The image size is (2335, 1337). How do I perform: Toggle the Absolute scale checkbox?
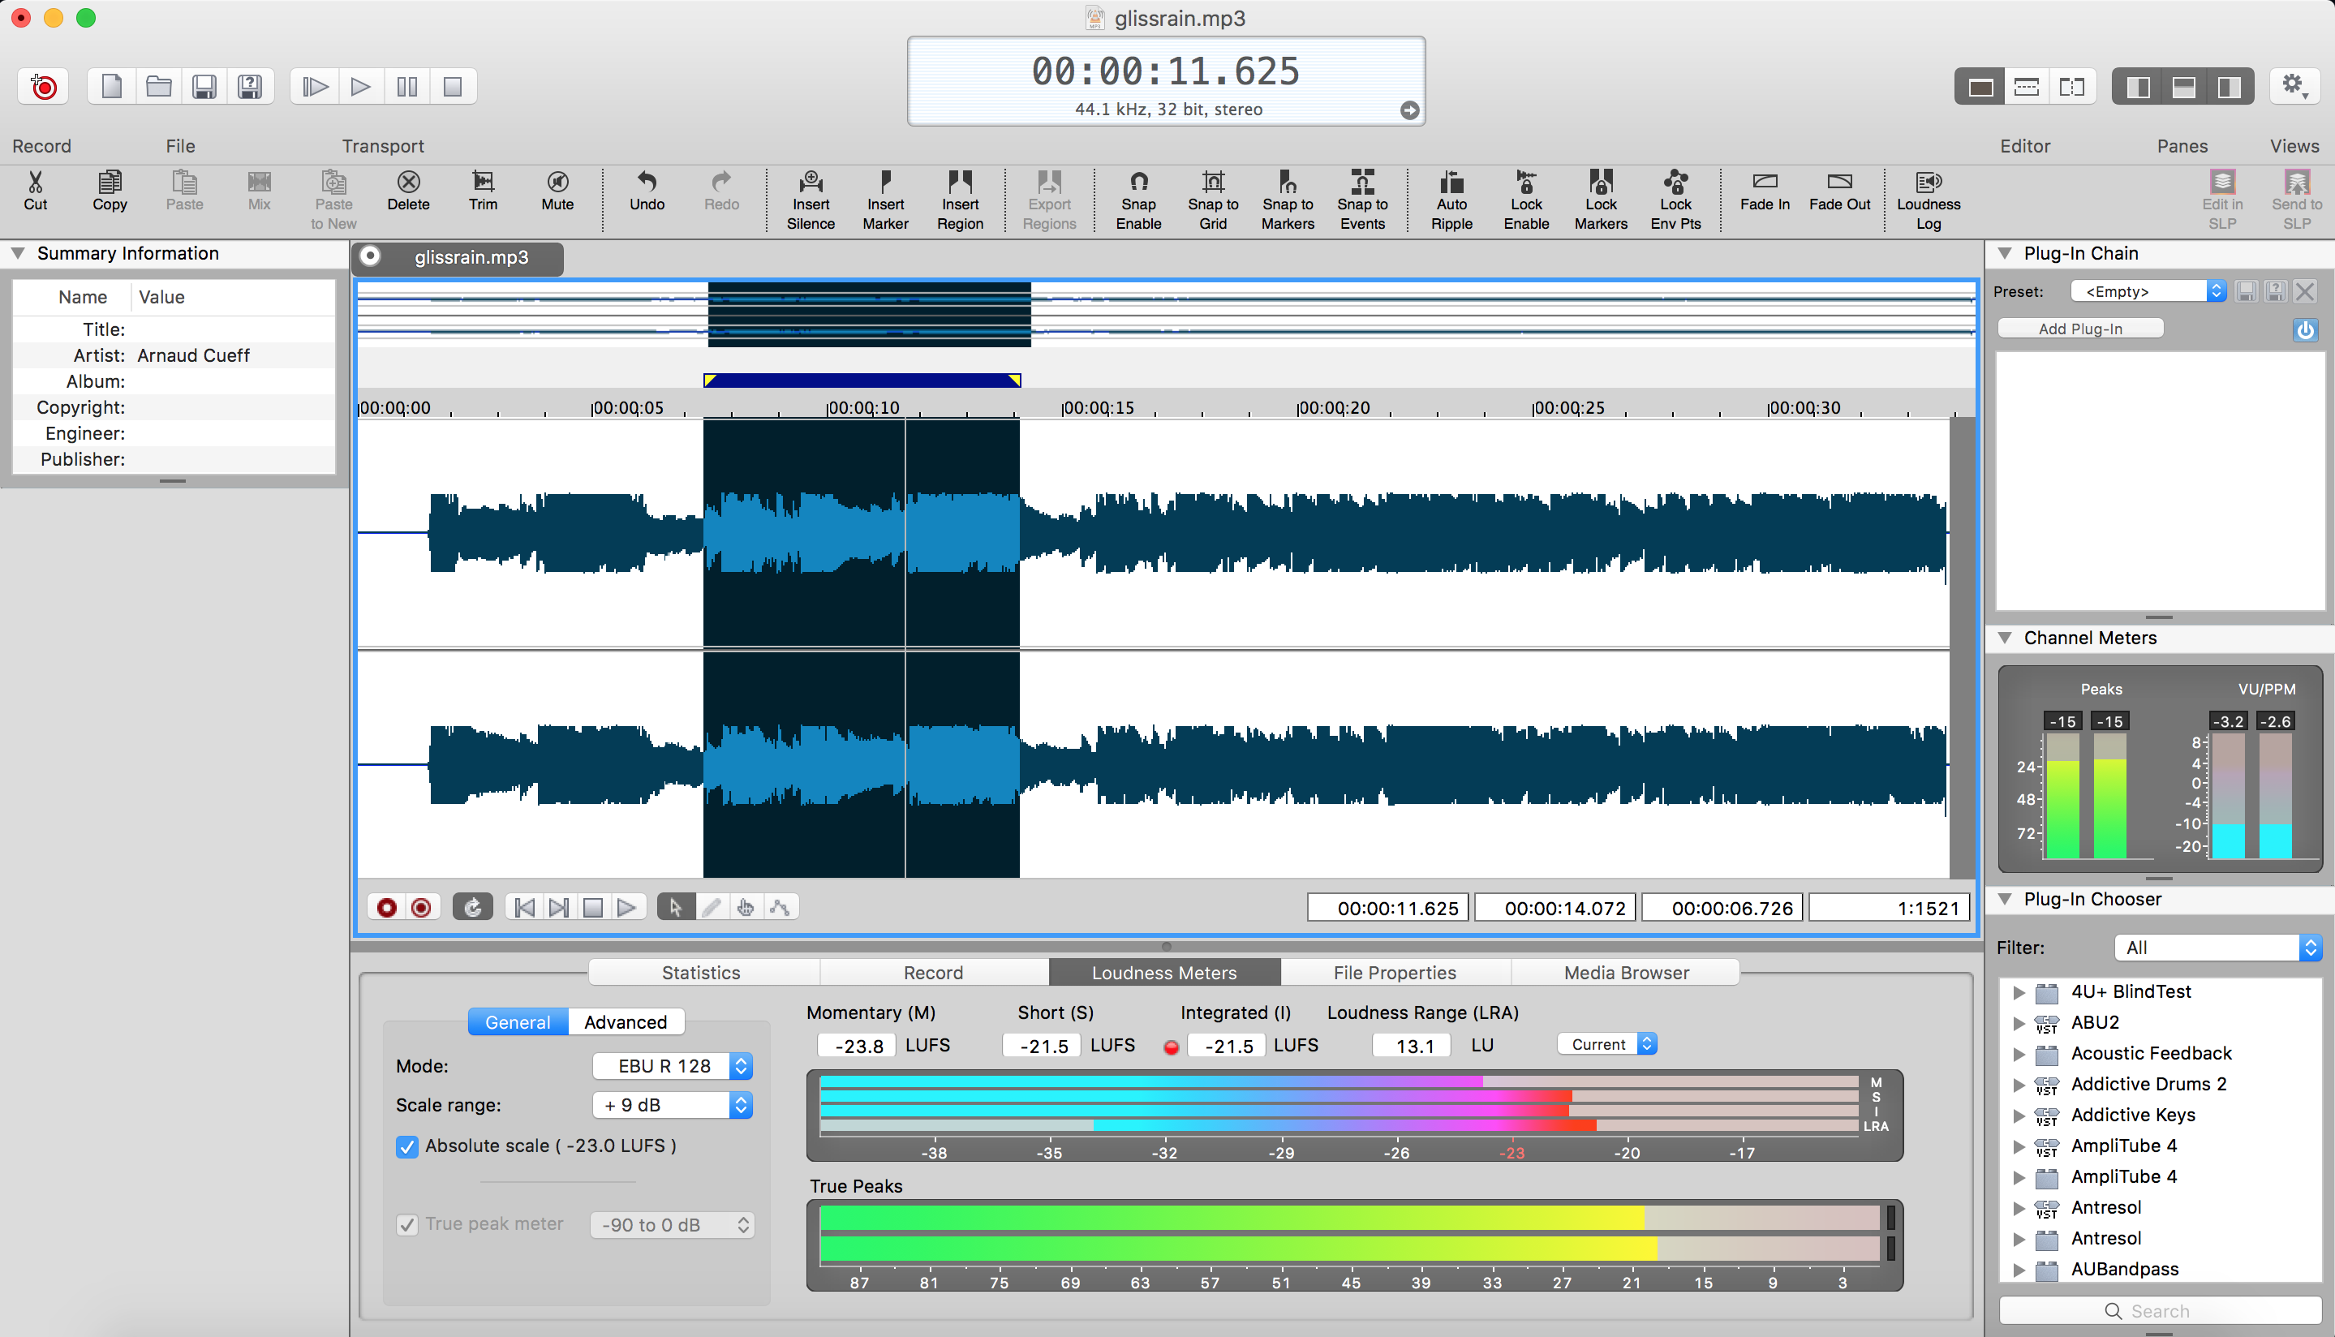click(x=407, y=1146)
